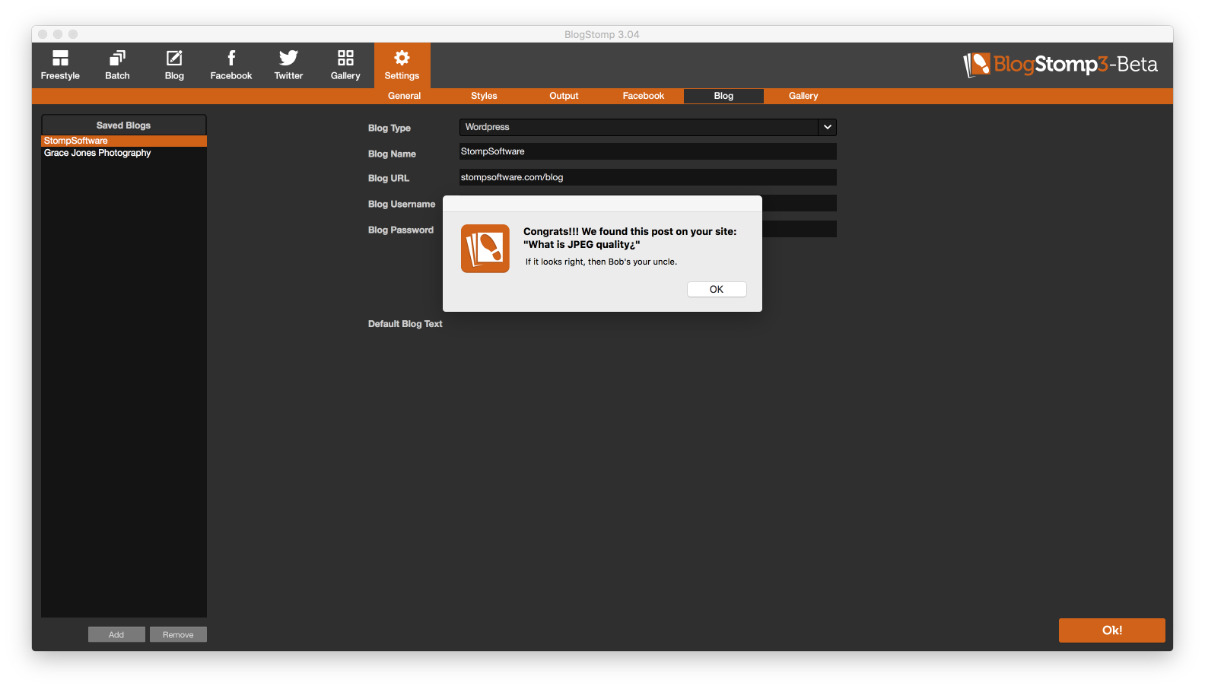Viewport: 1205px width, 689px height.
Task: Click the Blog Type dropdown arrow
Action: point(828,127)
